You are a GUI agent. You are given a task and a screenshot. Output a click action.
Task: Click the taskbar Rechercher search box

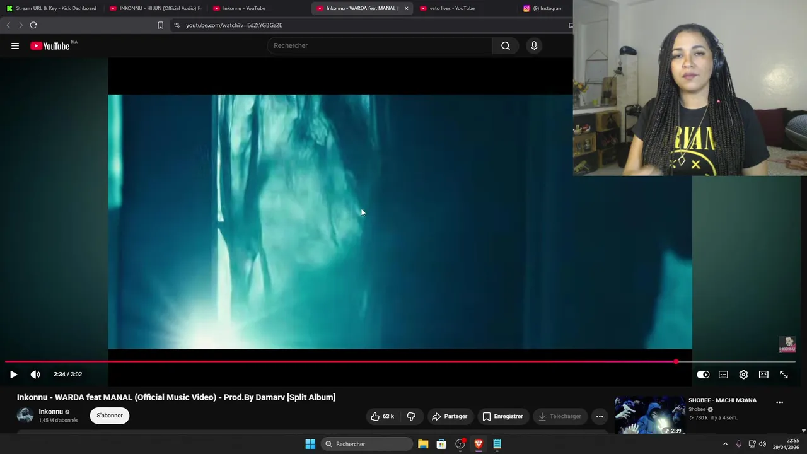(367, 444)
